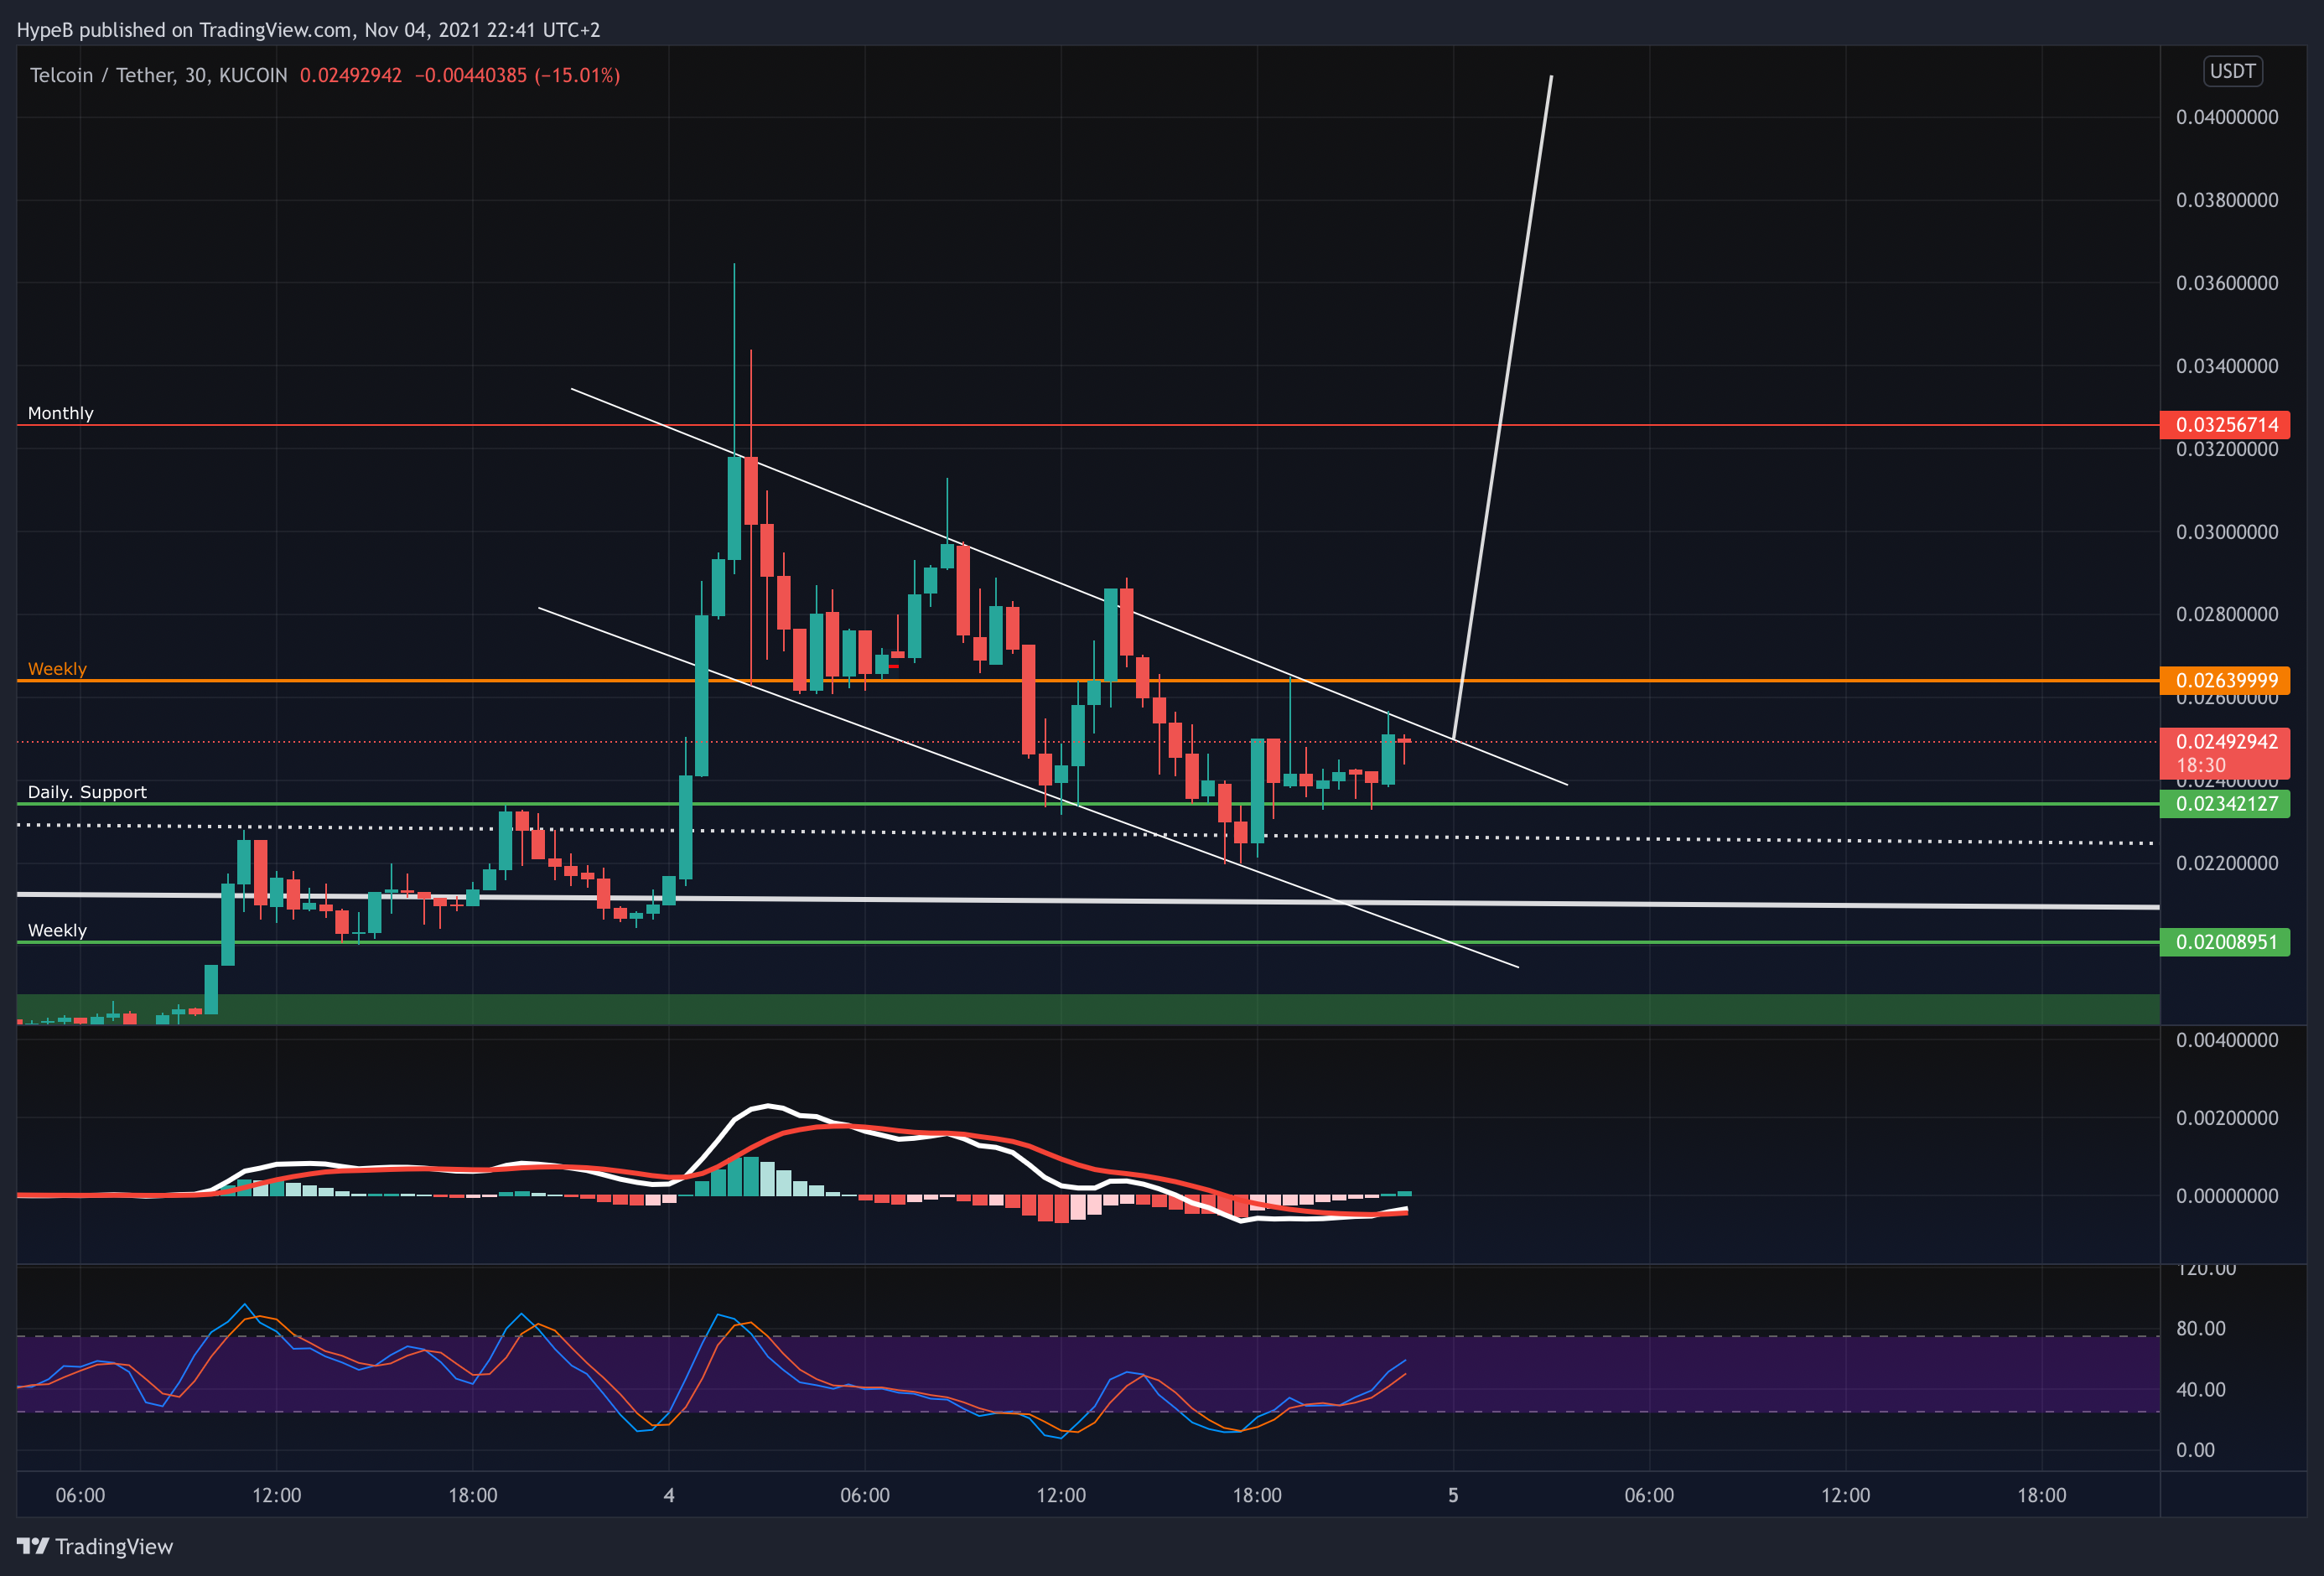Click the green 0.02008951 Weekly price tag
This screenshot has width=2324, height=1576.
pyautogui.click(x=2226, y=942)
